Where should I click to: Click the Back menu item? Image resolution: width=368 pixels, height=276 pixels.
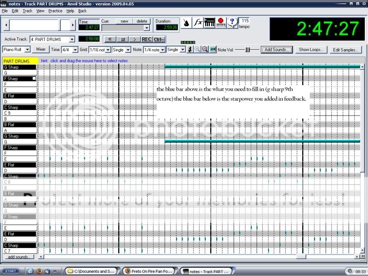[x=82, y=11]
